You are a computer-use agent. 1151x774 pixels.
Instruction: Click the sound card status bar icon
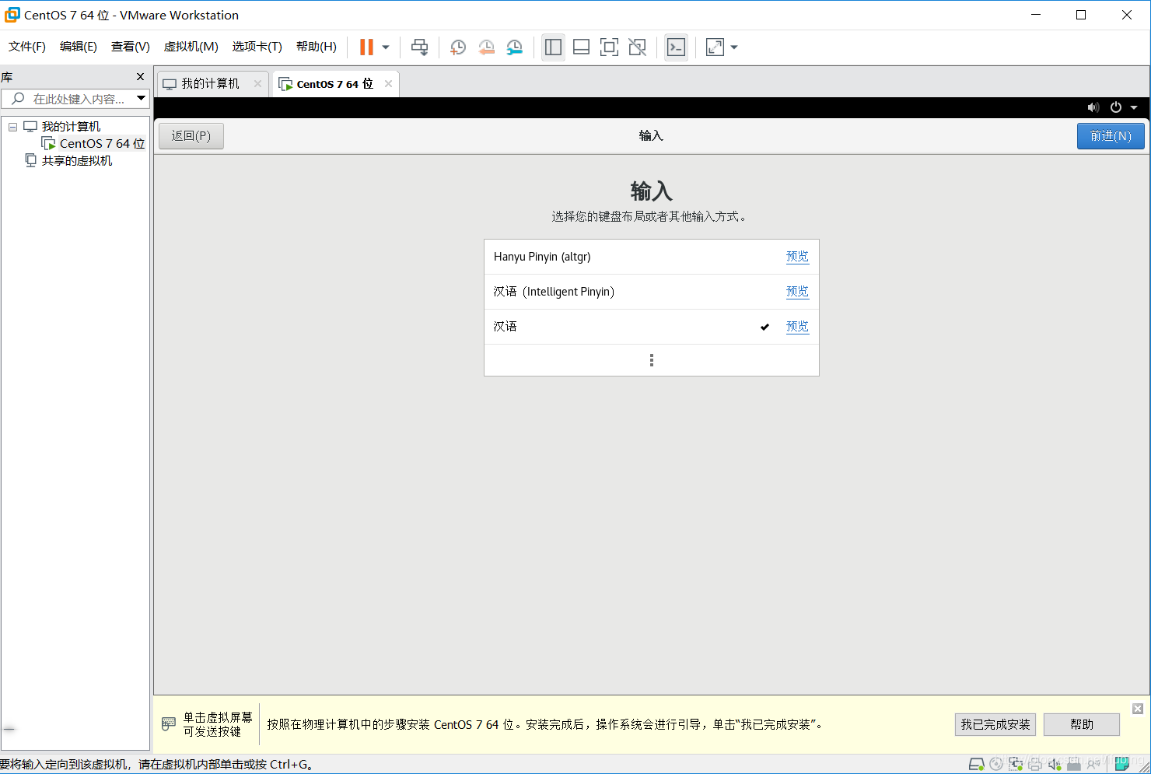click(1055, 764)
